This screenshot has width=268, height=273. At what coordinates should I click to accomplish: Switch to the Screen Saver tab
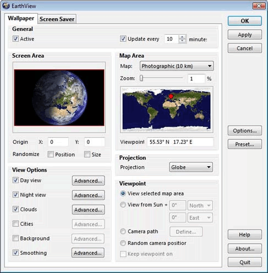pyautogui.click(x=57, y=19)
